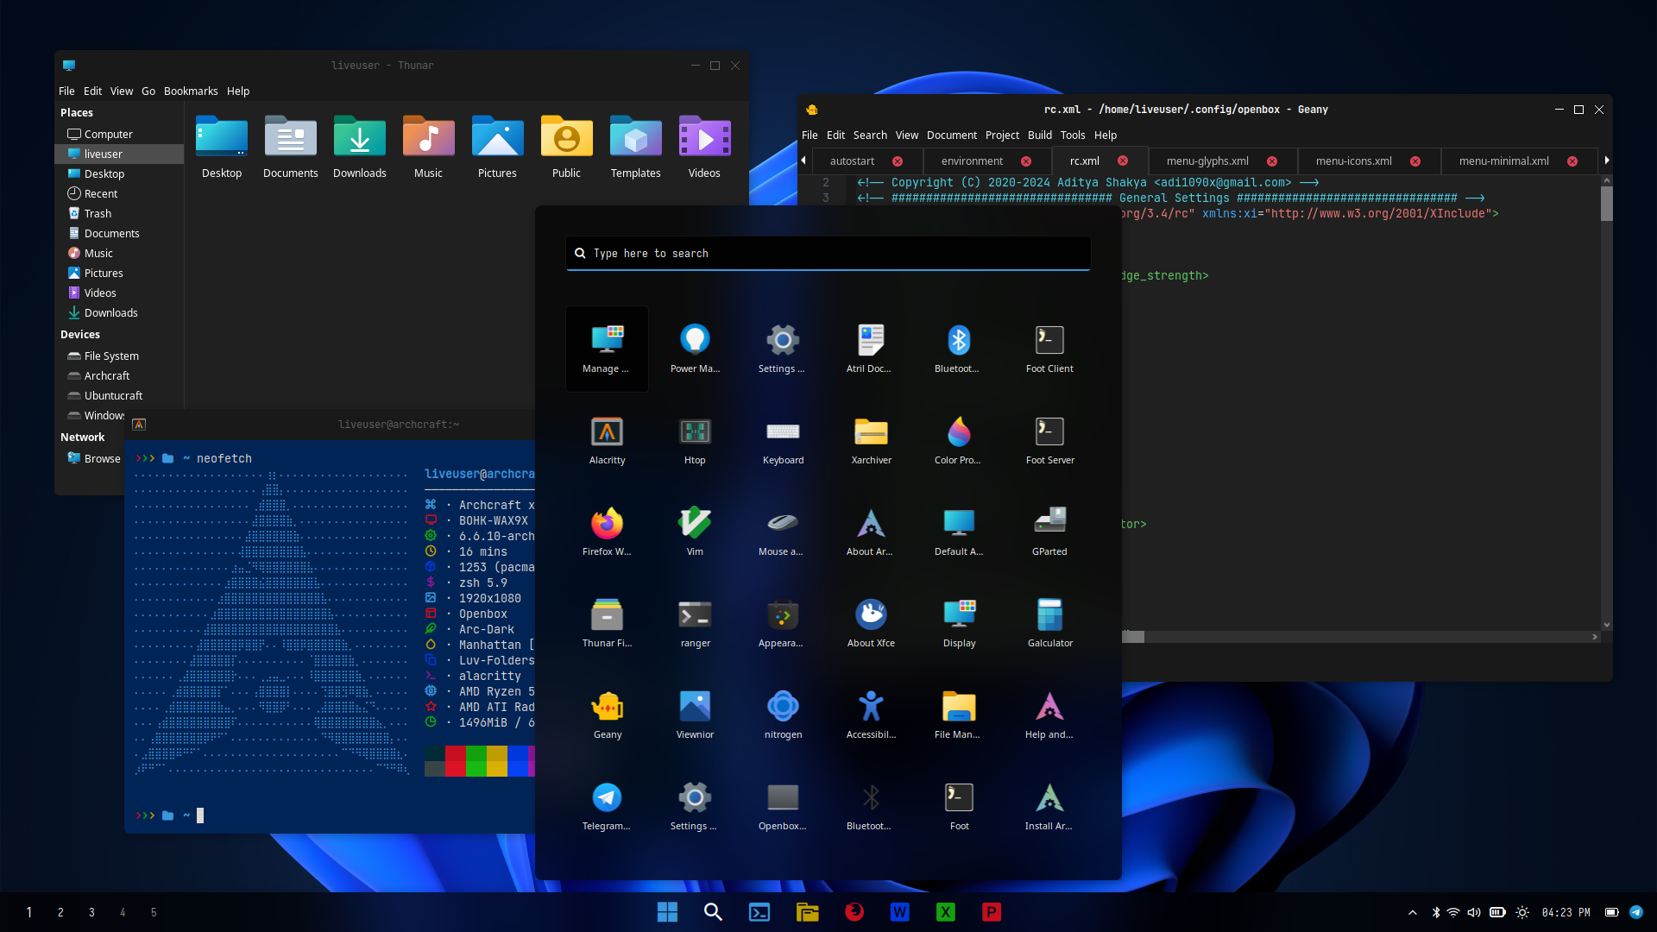Viewport: 1657px width, 932px height.
Task: Click the green neofetch color block
Action: coord(476,761)
